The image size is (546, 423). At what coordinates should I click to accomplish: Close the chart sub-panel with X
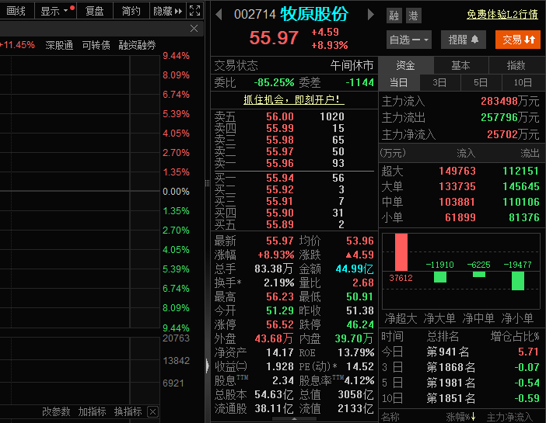tap(194, 29)
